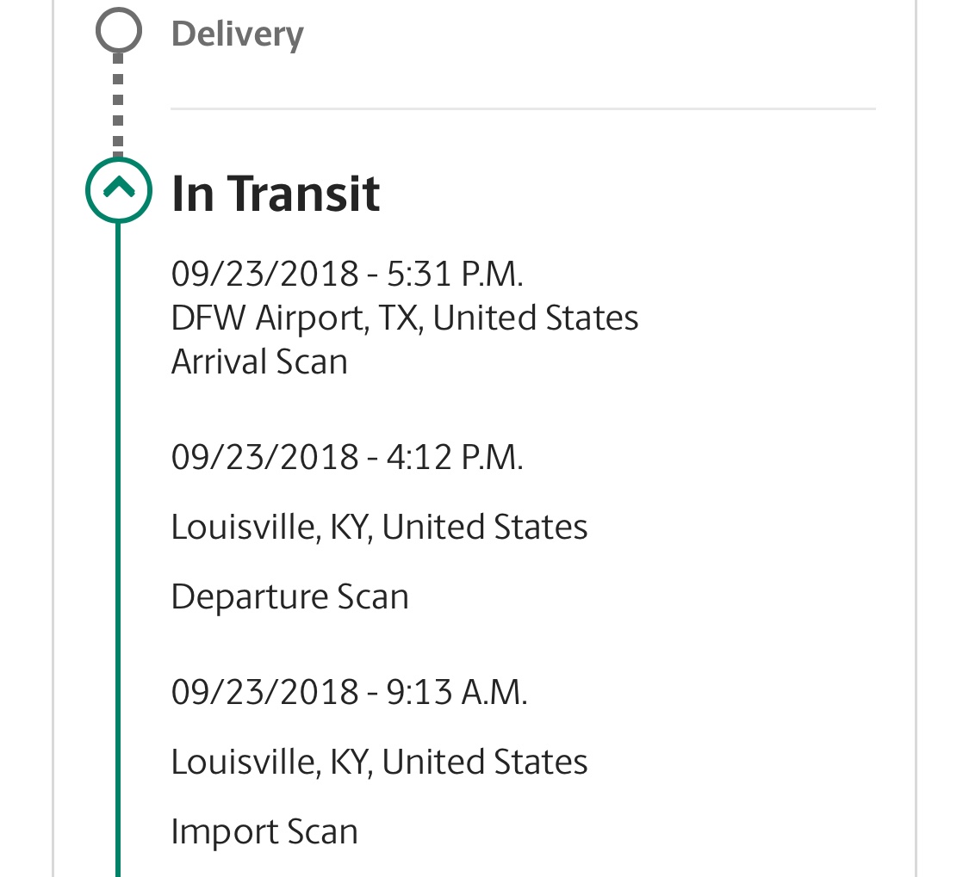Select the Arrival Scan entry

(259, 362)
